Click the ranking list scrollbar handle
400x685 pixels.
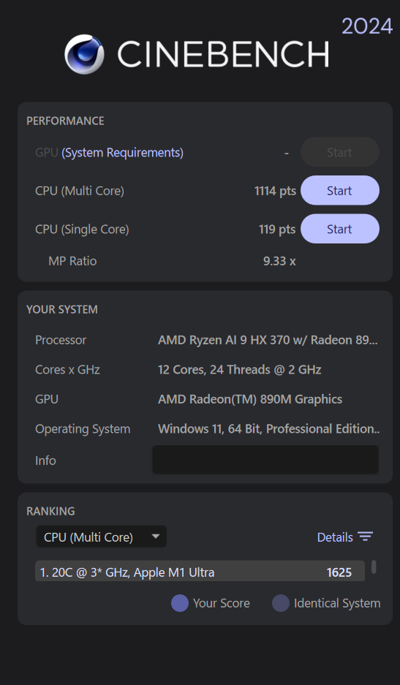[x=374, y=567]
